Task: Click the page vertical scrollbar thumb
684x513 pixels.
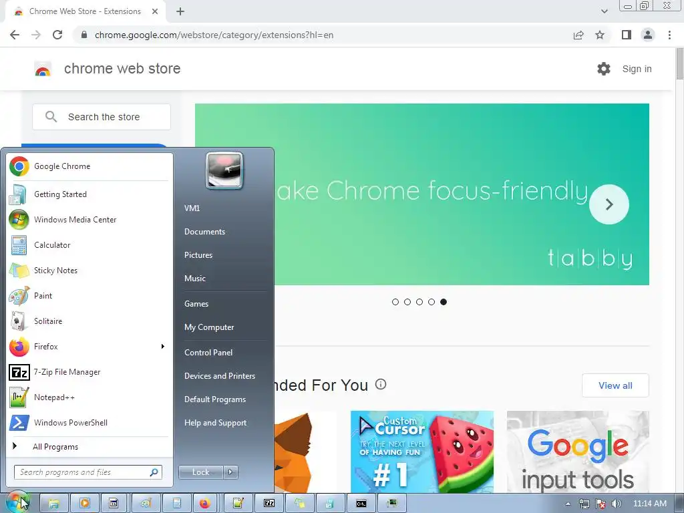Action: (679, 65)
